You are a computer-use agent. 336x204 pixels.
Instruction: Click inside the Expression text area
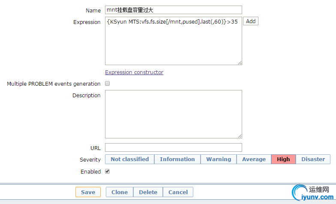[x=173, y=43]
